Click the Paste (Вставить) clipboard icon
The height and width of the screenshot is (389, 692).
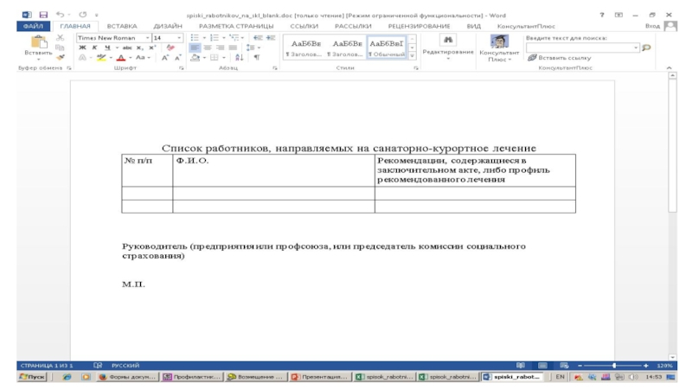click(33, 45)
